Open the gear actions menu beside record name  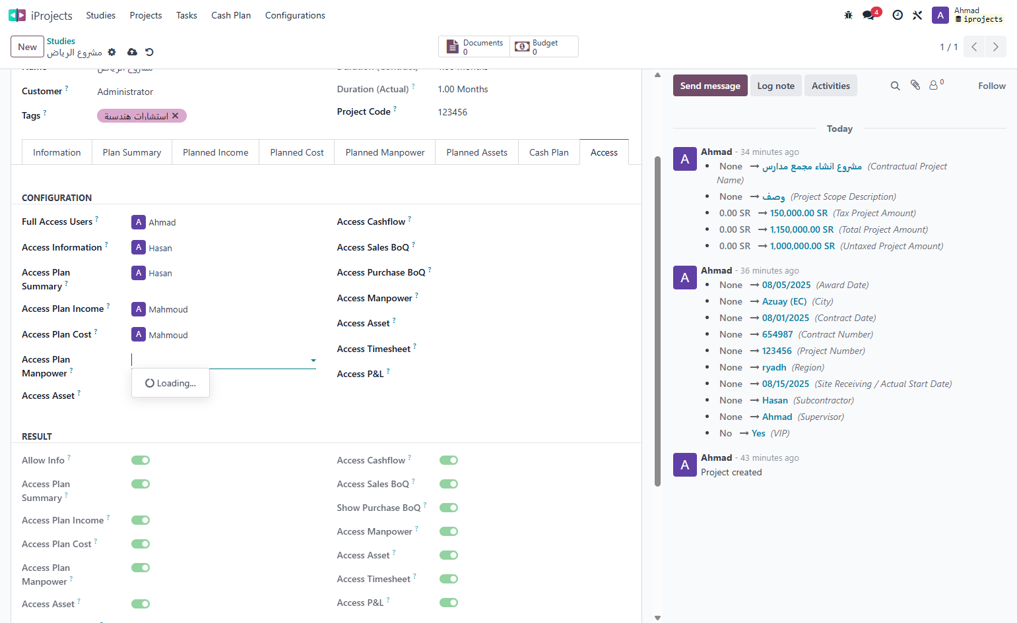(x=112, y=52)
